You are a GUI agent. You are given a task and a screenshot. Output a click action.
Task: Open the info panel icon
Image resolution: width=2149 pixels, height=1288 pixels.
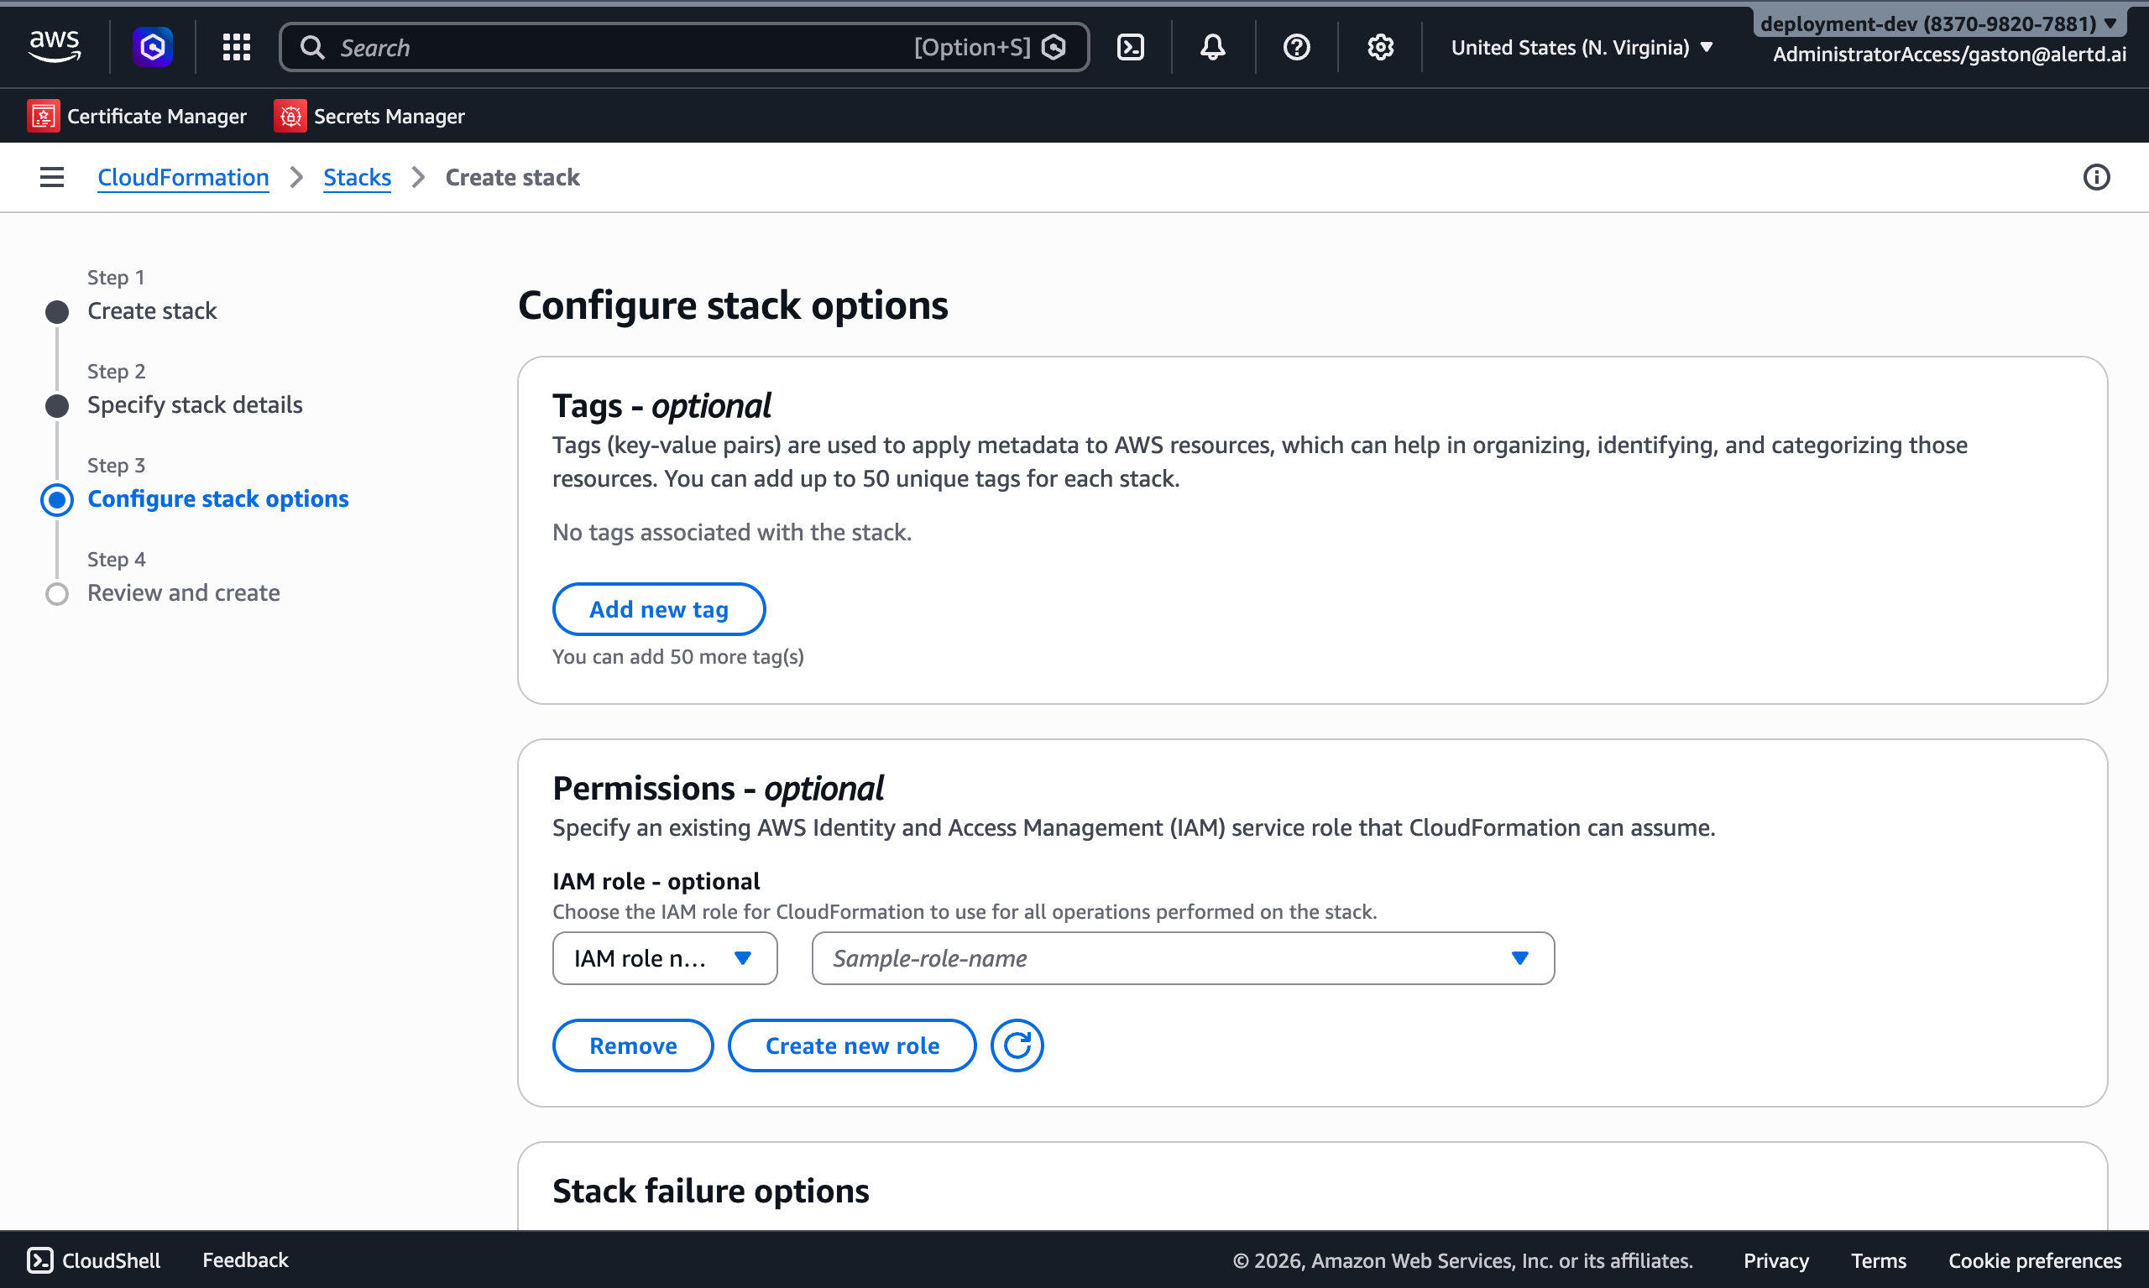click(x=2096, y=177)
